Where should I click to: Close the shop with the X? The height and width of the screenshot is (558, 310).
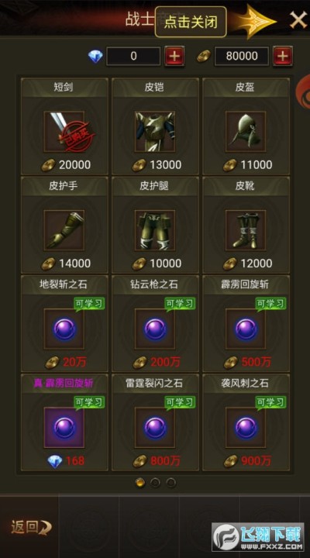tap(298, 20)
